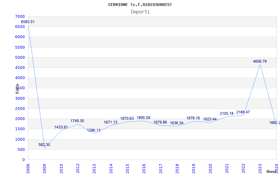This screenshot has height=175, width=280.
Task: Click the 2010 x-axis year label
Action: click(x=61, y=169)
